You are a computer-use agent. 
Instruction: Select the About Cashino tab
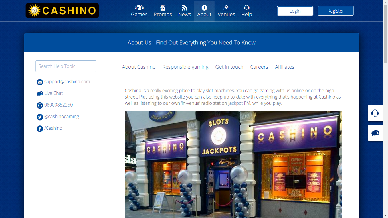tap(139, 67)
